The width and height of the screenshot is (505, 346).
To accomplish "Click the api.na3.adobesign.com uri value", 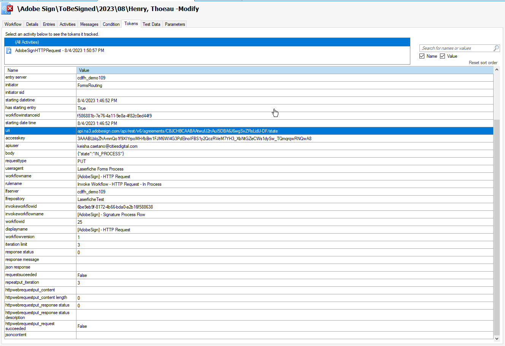I will [178, 131].
